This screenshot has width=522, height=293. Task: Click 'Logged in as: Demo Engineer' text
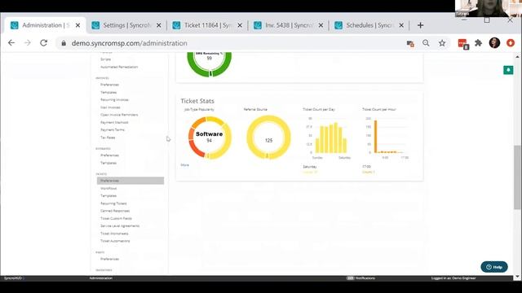pyautogui.click(x=453, y=278)
